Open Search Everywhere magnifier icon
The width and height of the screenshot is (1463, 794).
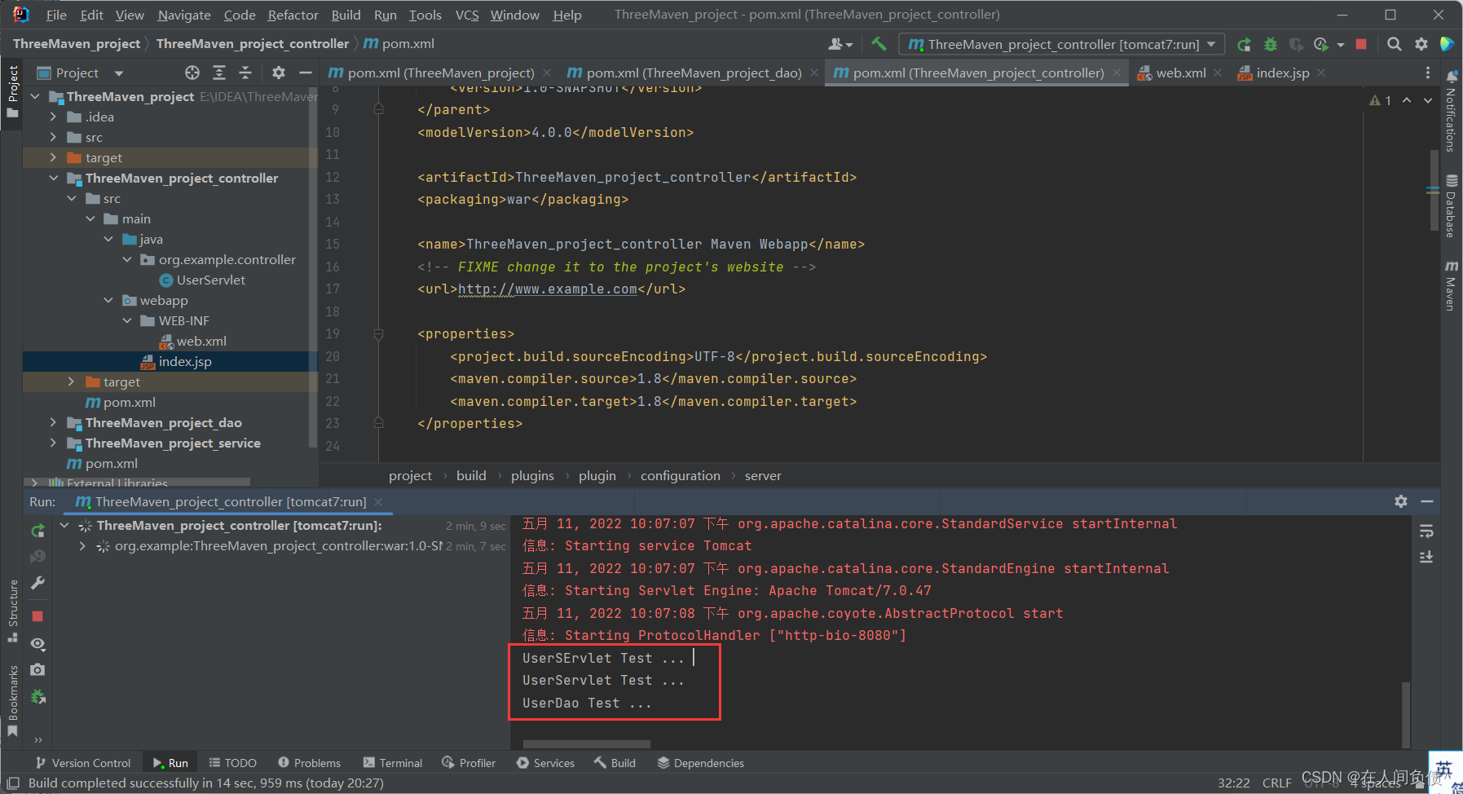pyautogui.click(x=1395, y=44)
